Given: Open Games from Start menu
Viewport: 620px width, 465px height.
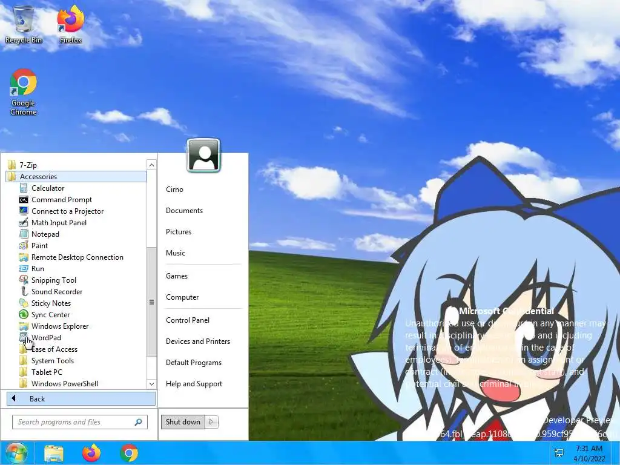Looking at the screenshot, I should pos(177,276).
